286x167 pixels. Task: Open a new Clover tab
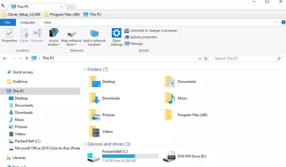coord(71,7)
